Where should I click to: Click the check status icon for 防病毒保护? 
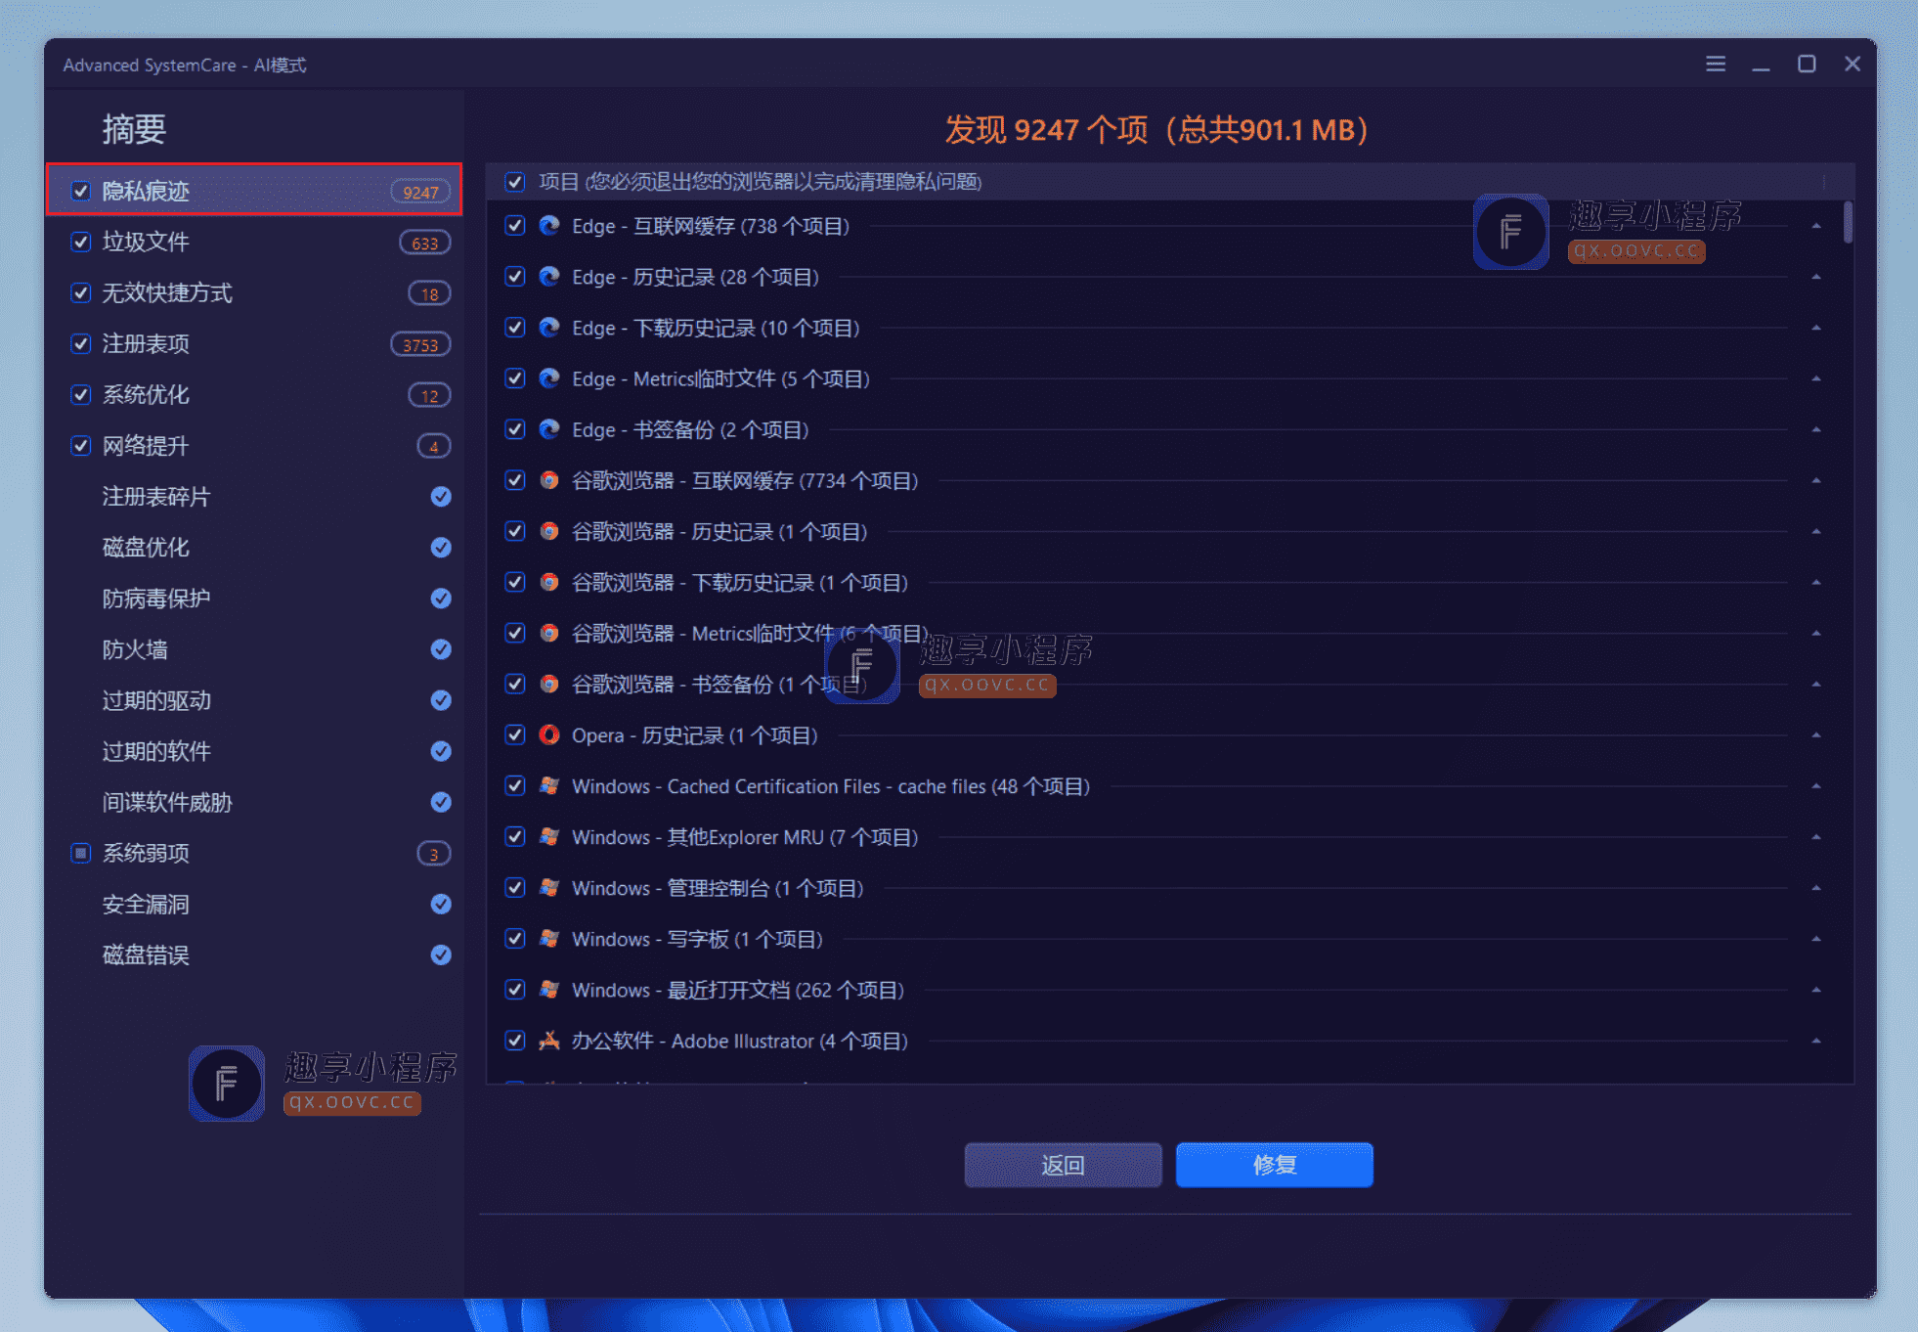tap(441, 599)
